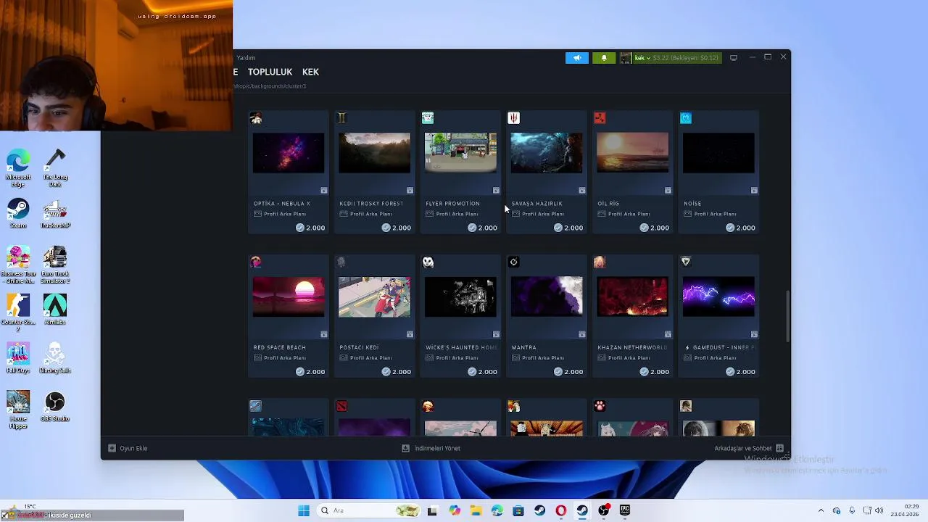Open Aimlabs desktop shortcut
The image size is (928, 522).
pos(55,310)
